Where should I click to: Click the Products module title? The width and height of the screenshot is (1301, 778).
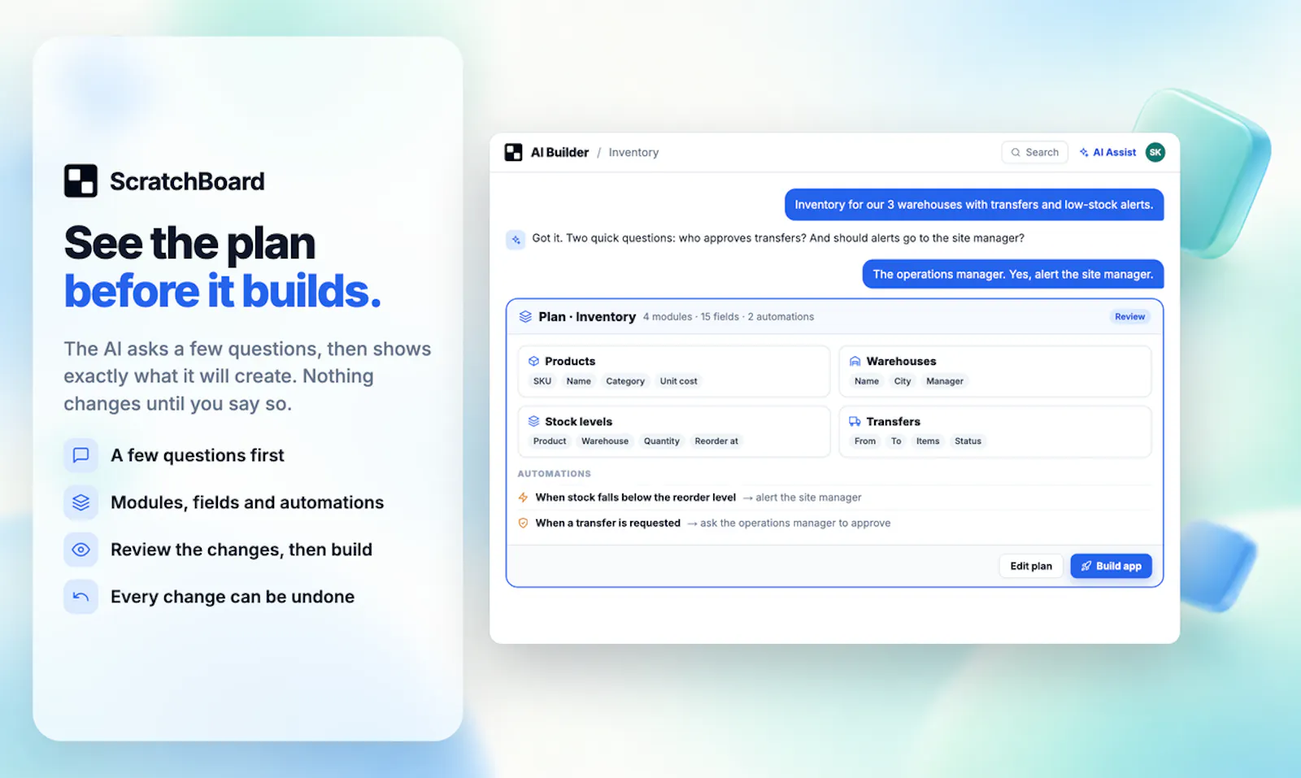tap(570, 361)
